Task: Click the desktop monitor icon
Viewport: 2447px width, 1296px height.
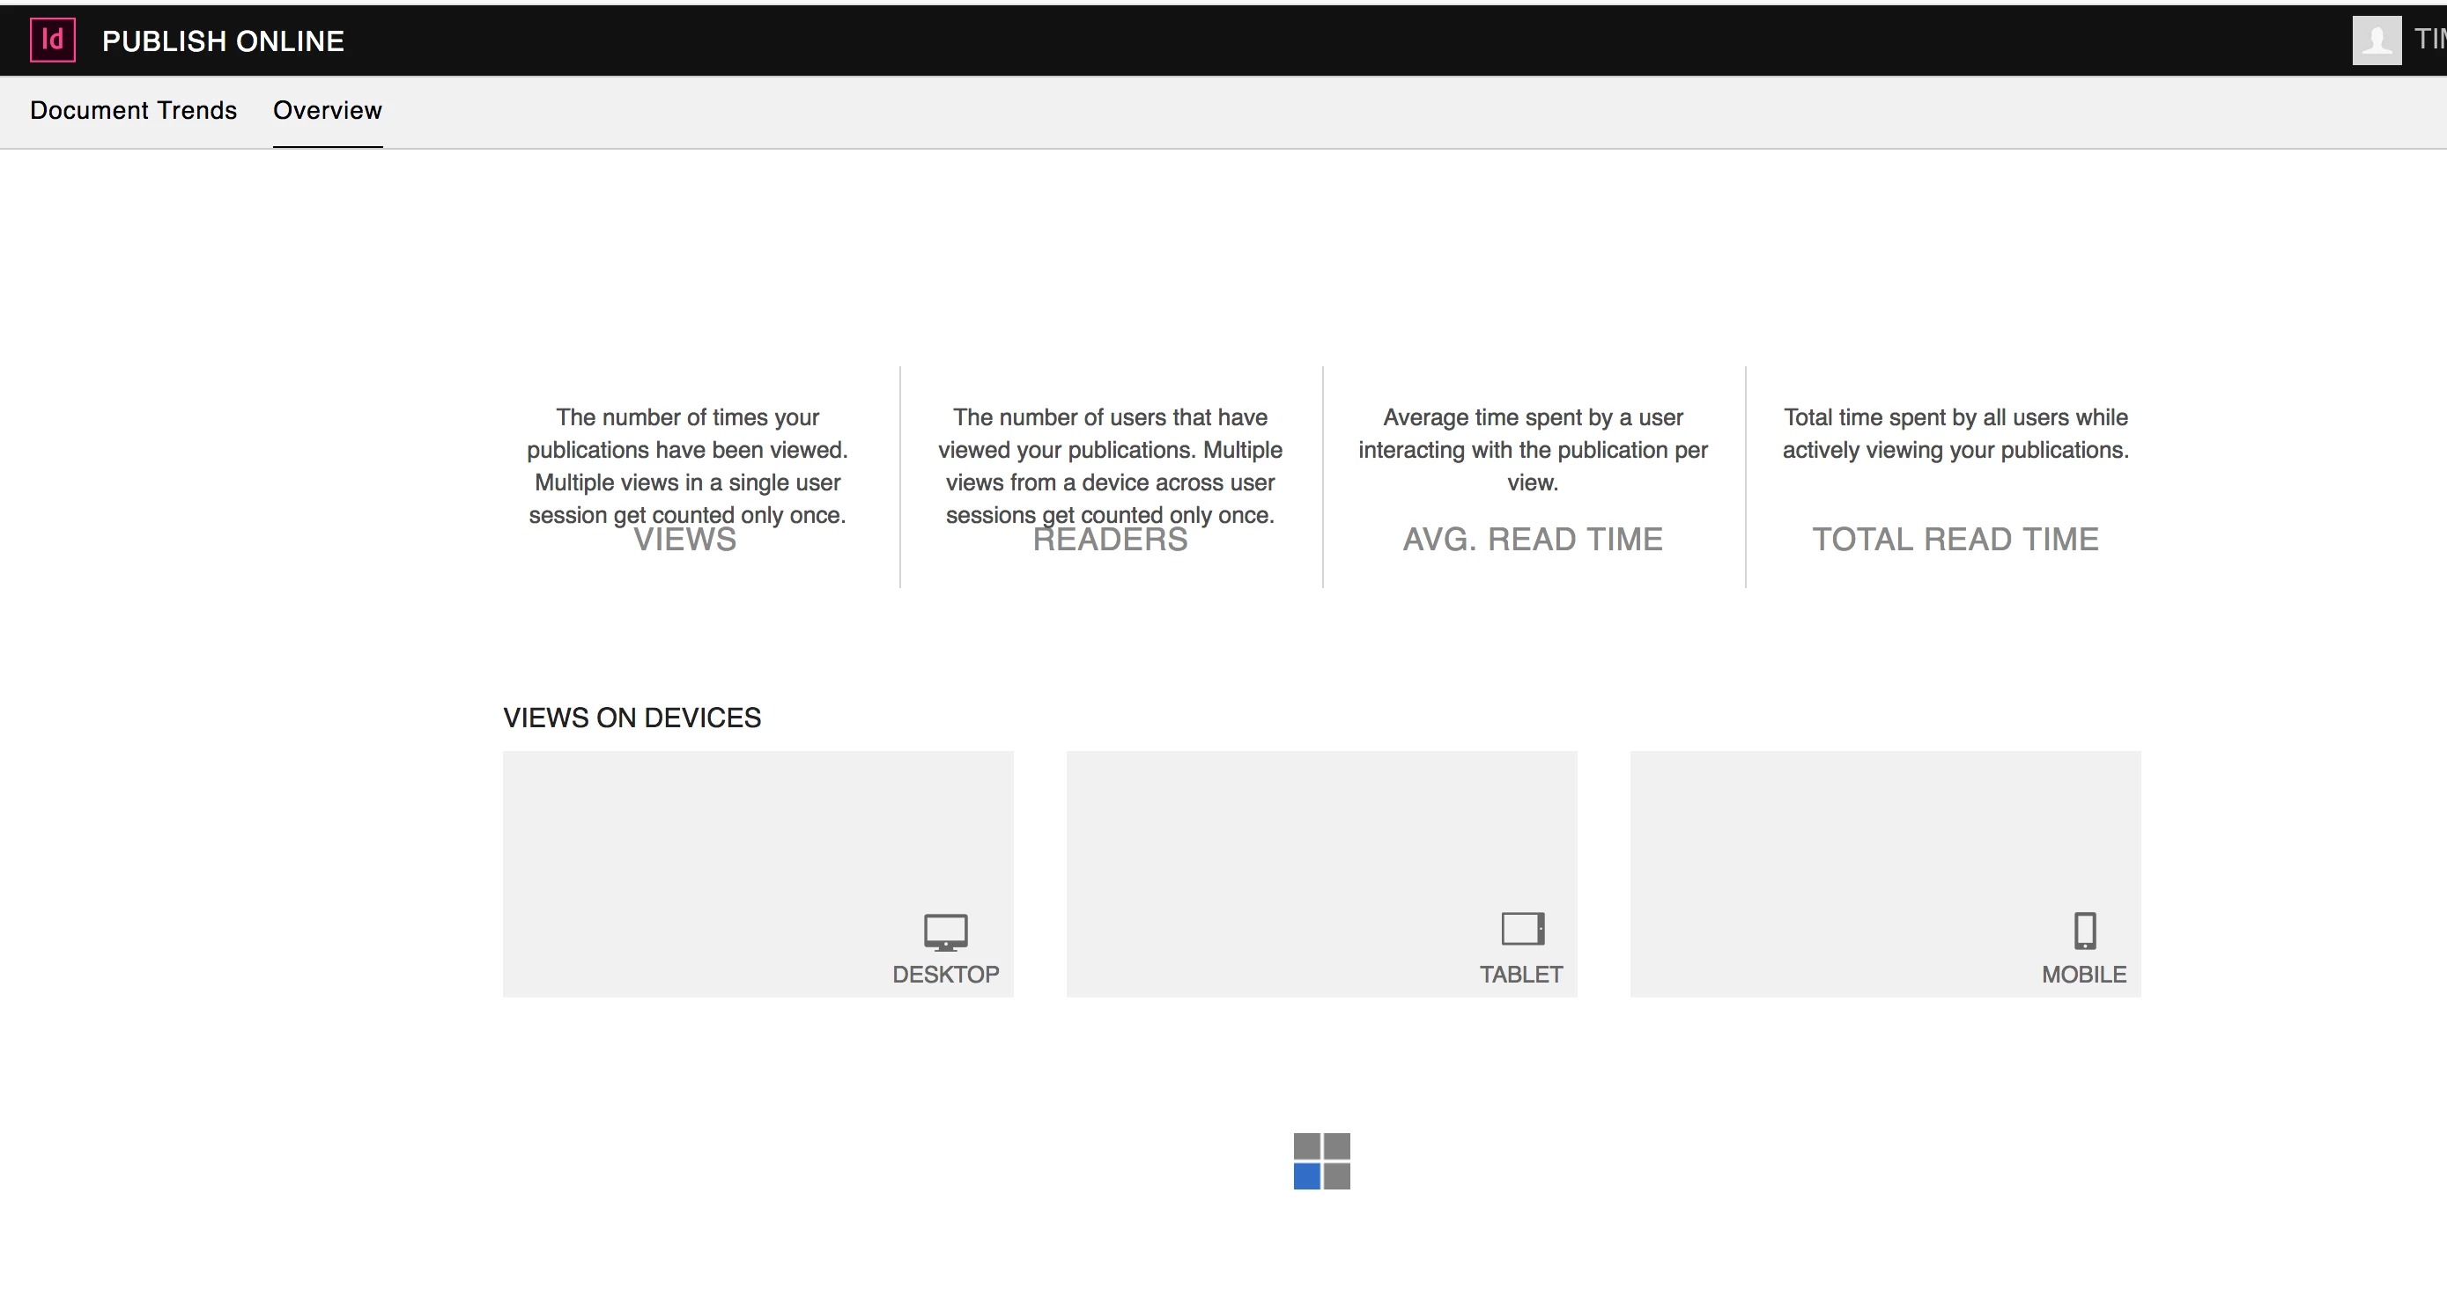Action: (945, 931)
